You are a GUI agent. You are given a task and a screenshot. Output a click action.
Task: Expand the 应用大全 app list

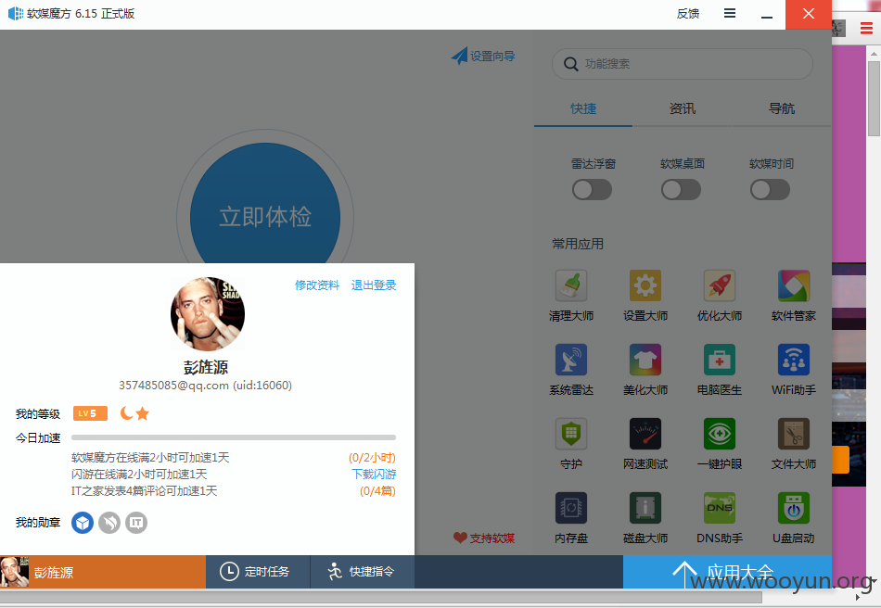point(727,572)
